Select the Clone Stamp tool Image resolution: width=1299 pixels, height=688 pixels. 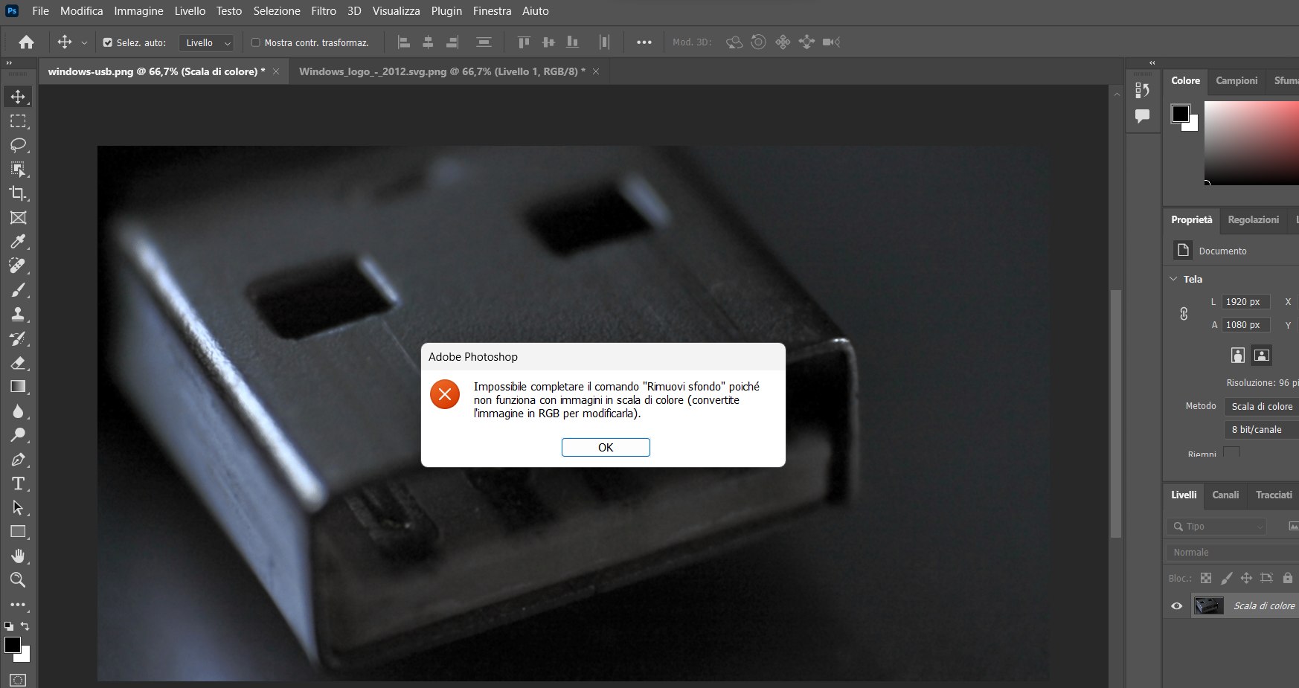(19, 314)
